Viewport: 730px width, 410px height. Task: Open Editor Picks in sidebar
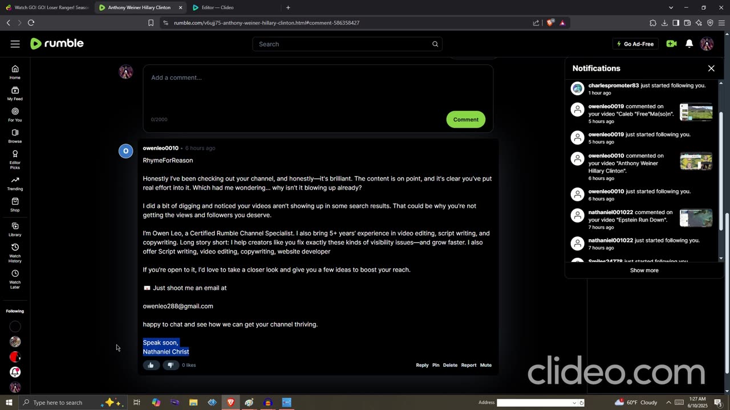click(15, 159)
